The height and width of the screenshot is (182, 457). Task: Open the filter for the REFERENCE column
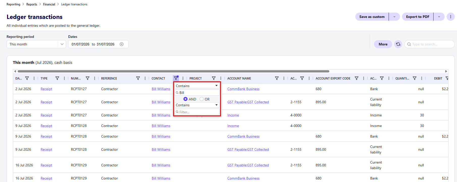(x=138, y=78)
